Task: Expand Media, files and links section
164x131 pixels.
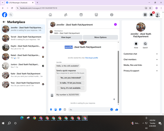Action: pyautogui.click(x=141, y=65)
